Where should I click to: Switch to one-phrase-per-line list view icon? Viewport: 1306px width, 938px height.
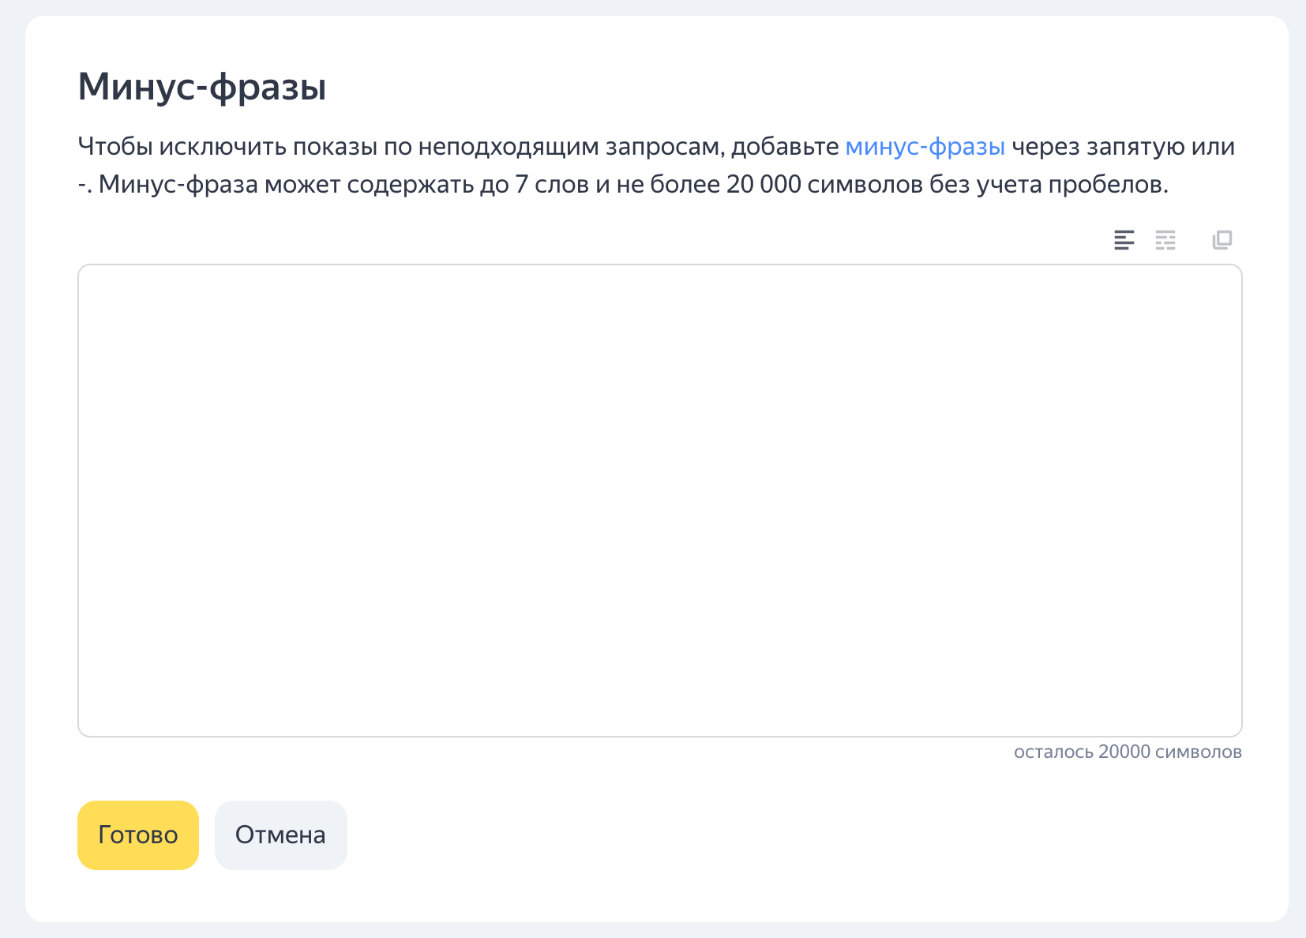pyautogui.click(x=1124, y=240)
